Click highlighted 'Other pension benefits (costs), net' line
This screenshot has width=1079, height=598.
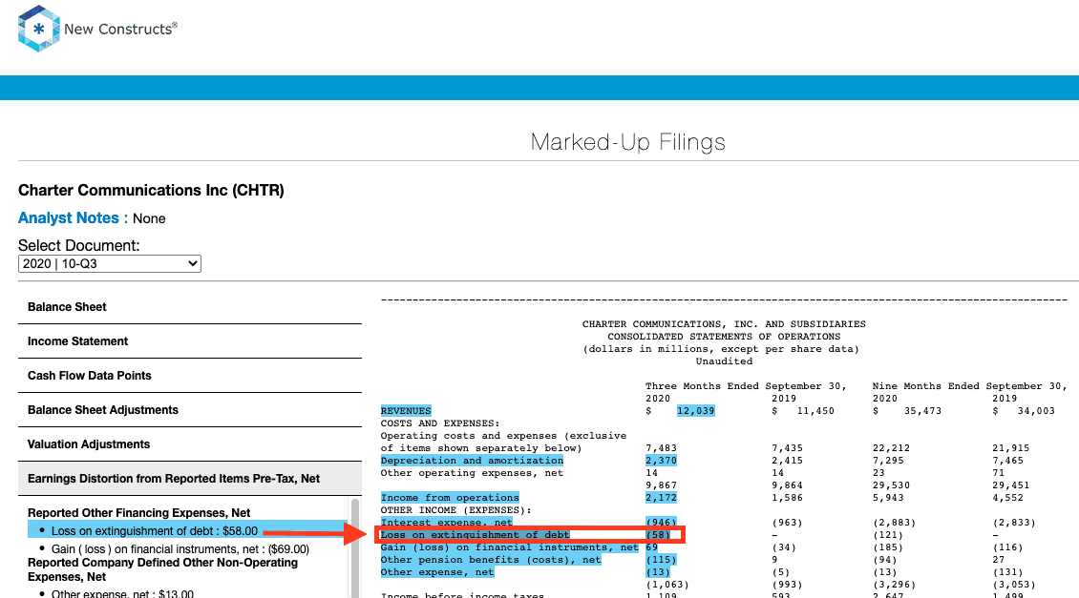[491, 560]
